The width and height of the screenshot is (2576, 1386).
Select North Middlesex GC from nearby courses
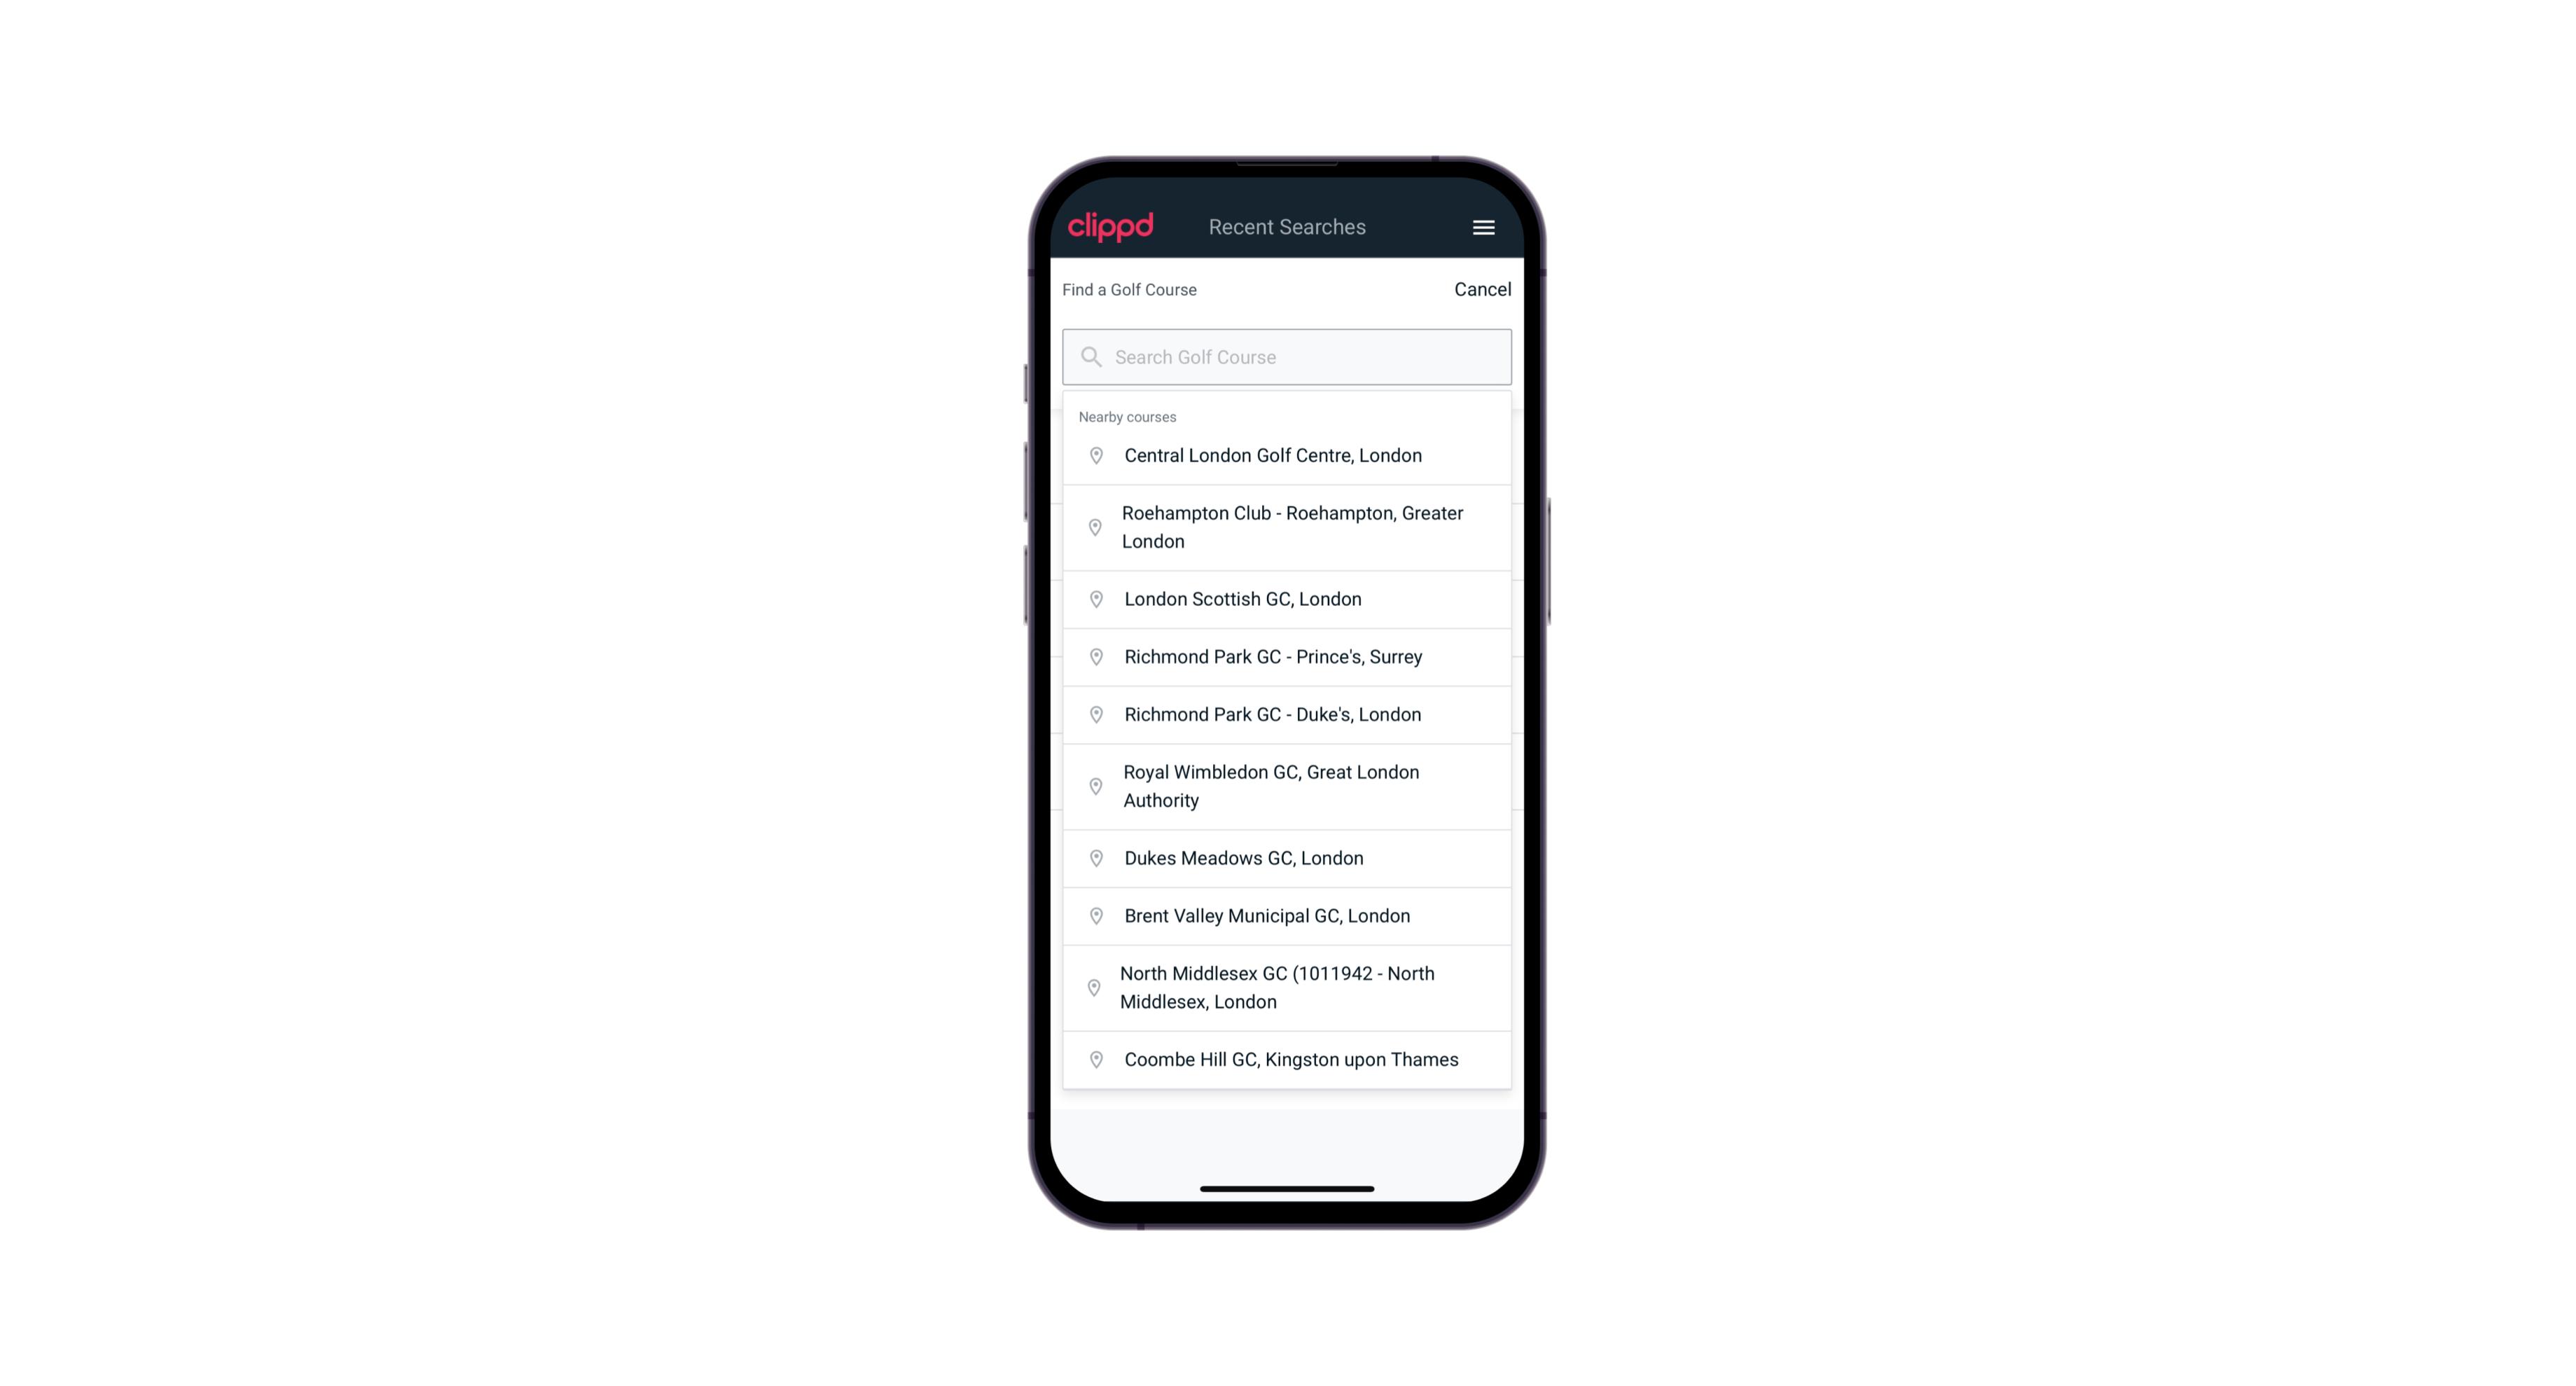click(x=1287, y=987)
